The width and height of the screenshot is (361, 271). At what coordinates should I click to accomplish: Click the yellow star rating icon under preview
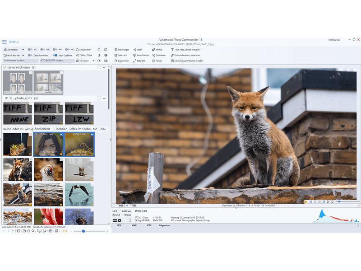tap(306, 202)
